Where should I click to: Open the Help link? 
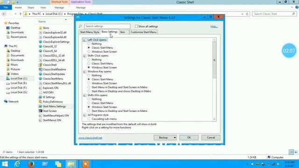tap(214, 27)
